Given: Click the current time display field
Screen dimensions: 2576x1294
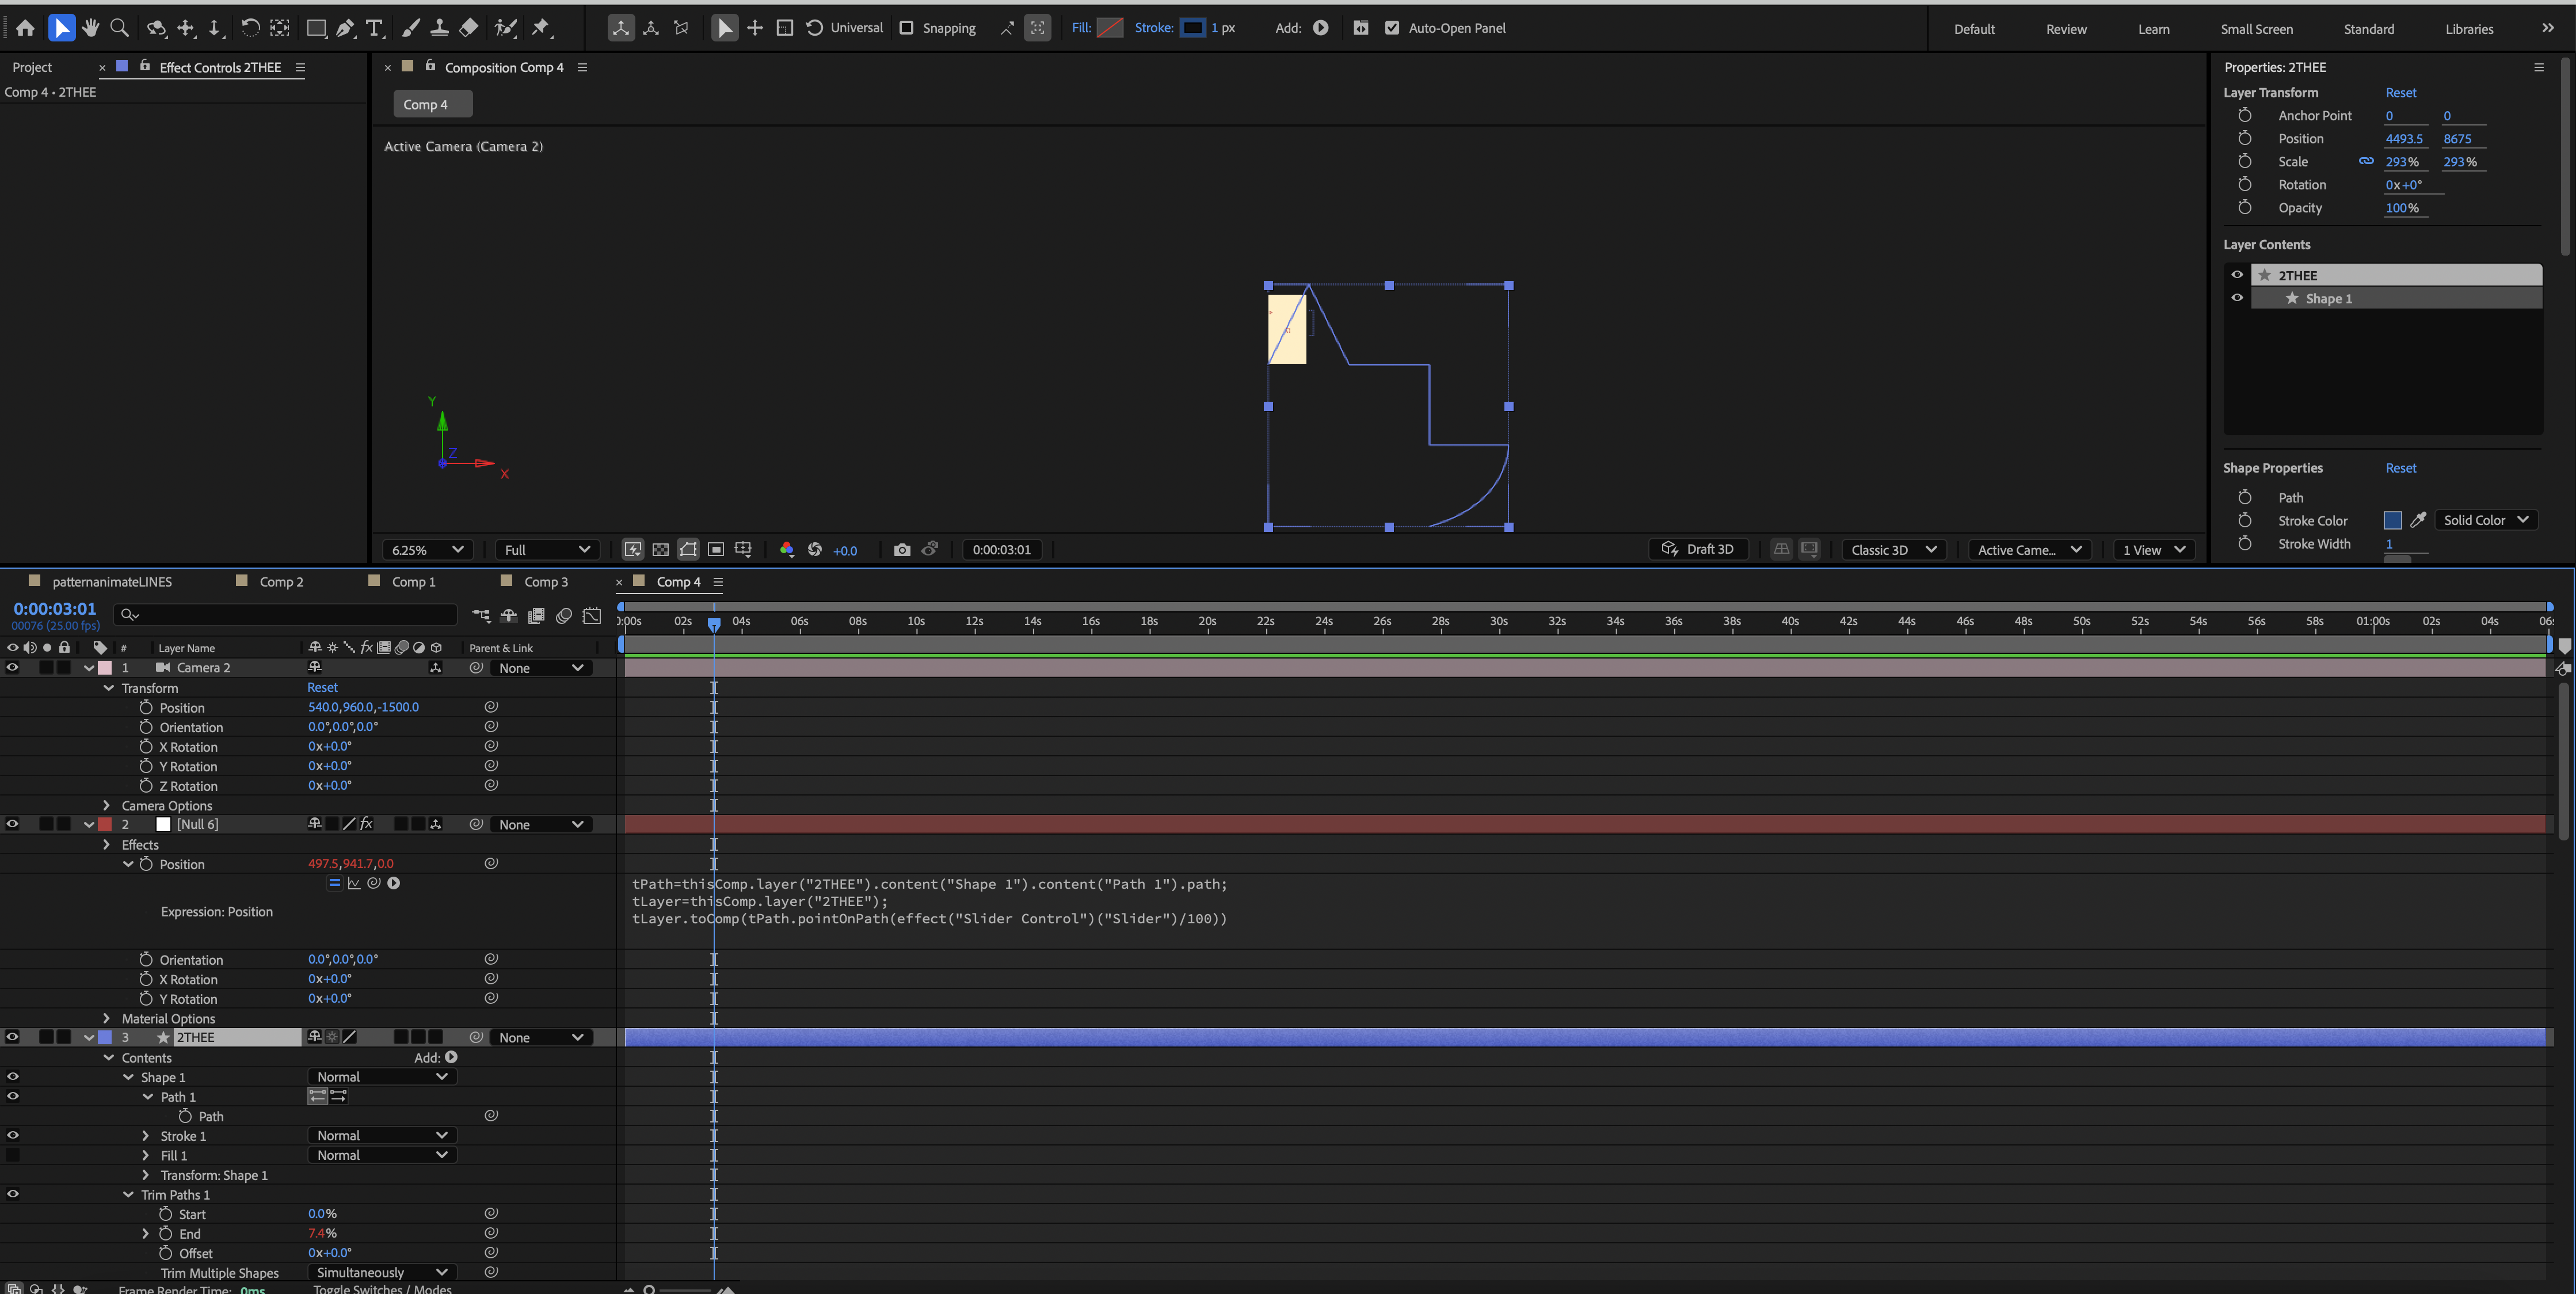Looking at the screenshot, I should [54, 608].
